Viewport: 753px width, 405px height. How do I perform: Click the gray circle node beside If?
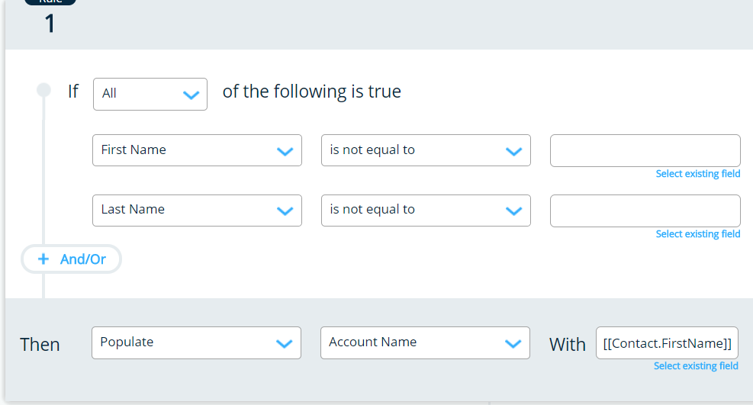[43, 90]
